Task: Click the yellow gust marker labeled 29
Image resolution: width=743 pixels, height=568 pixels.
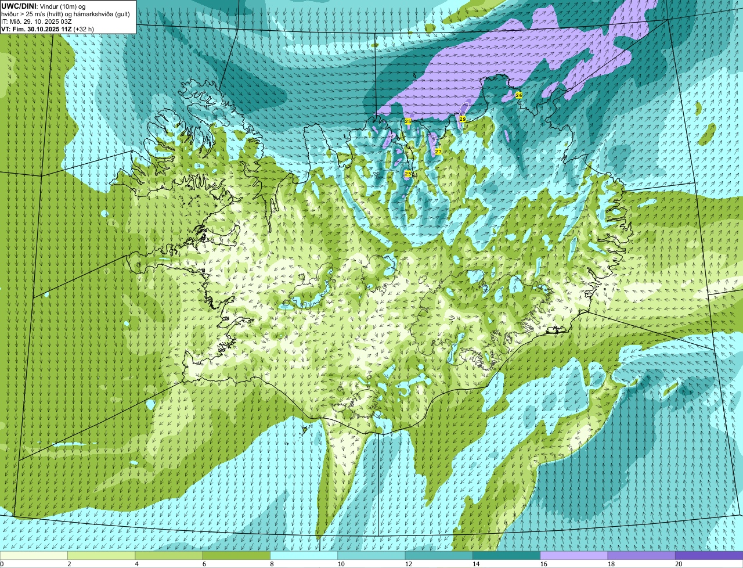Action: pos(463,118)
